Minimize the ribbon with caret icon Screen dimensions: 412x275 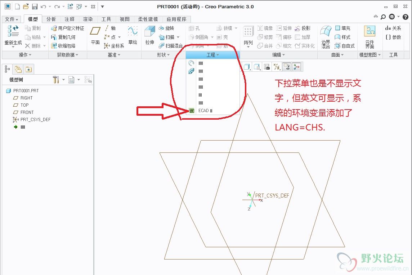click(376, 17)
